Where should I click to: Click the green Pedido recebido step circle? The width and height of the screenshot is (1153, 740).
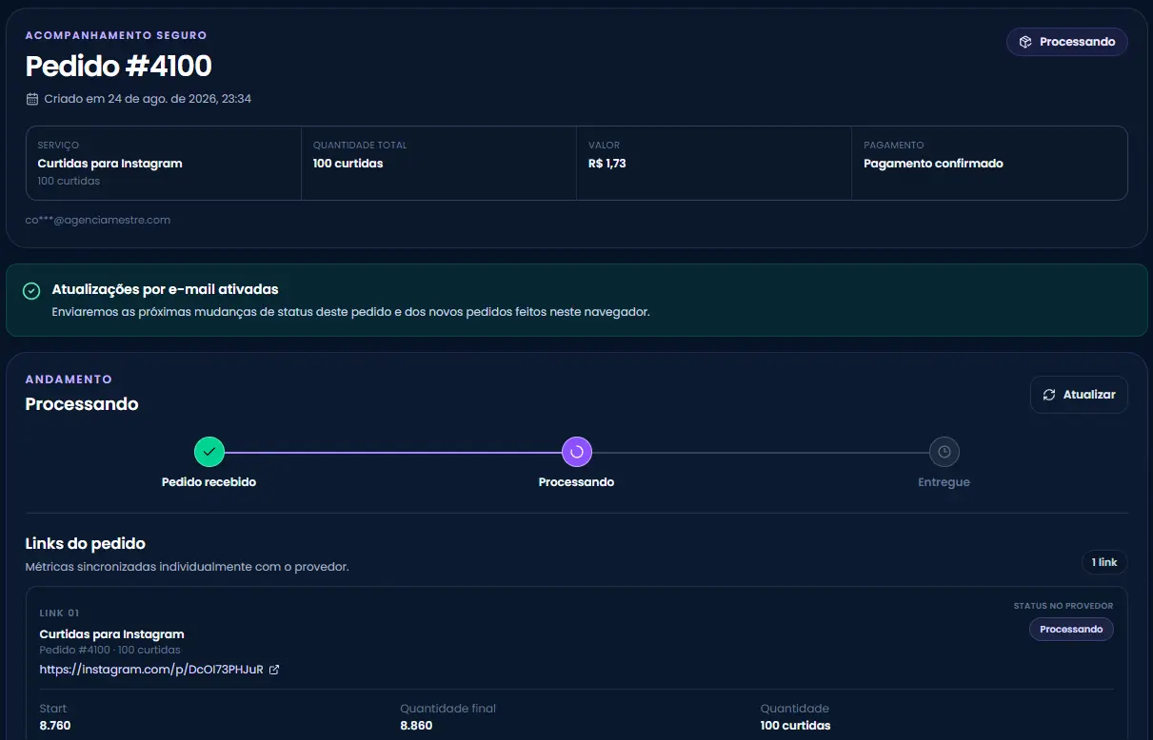[209, 452]
